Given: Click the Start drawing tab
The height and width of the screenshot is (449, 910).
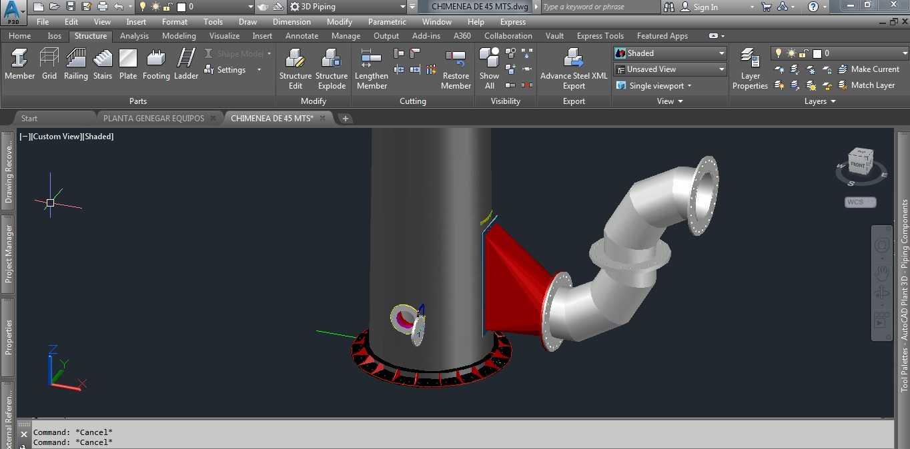Looking at the screenshot, I should [x=29, y=118].
